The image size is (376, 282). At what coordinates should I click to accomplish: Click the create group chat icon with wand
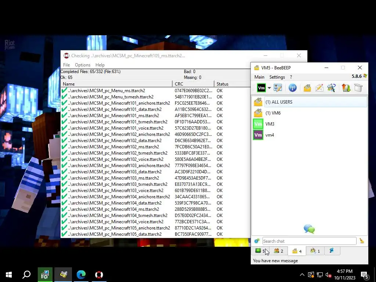point(332,88)
